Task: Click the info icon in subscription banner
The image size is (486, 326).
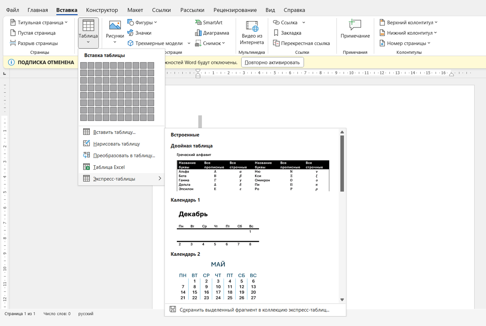Action: click(x=11, y=62)
